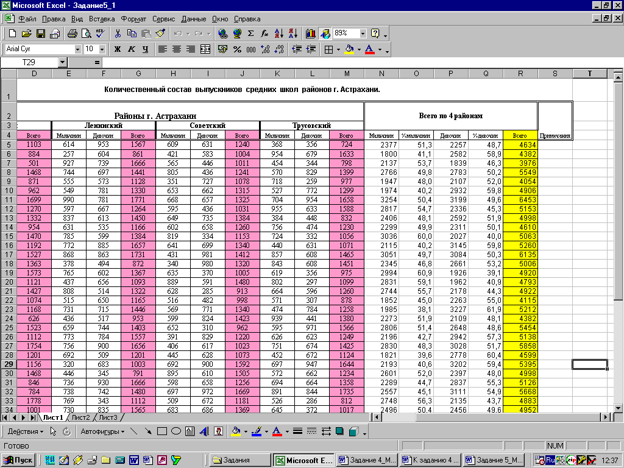Viewport: 624px width, 468px height.
Task: Run the spelling check icon
Action: coord(101,34)
